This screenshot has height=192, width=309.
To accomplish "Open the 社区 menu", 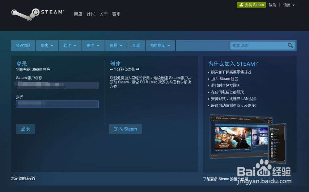I will [x=91, y=14].
